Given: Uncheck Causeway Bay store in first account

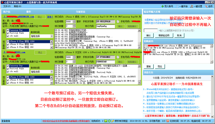Looking at the screenshot, I should 8,30.
